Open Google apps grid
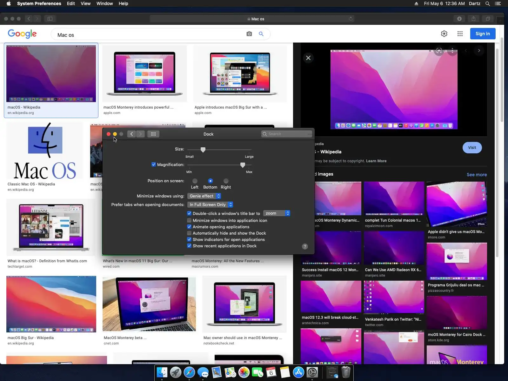The image size is (508, 381). pos(460,34)
